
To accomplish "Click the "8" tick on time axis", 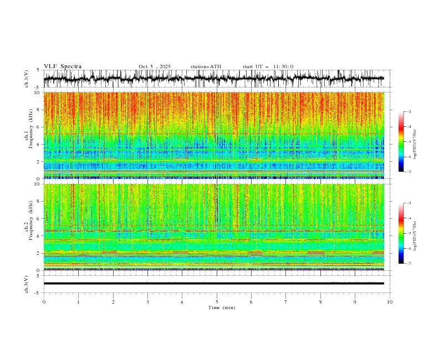I will click(320, 302).
